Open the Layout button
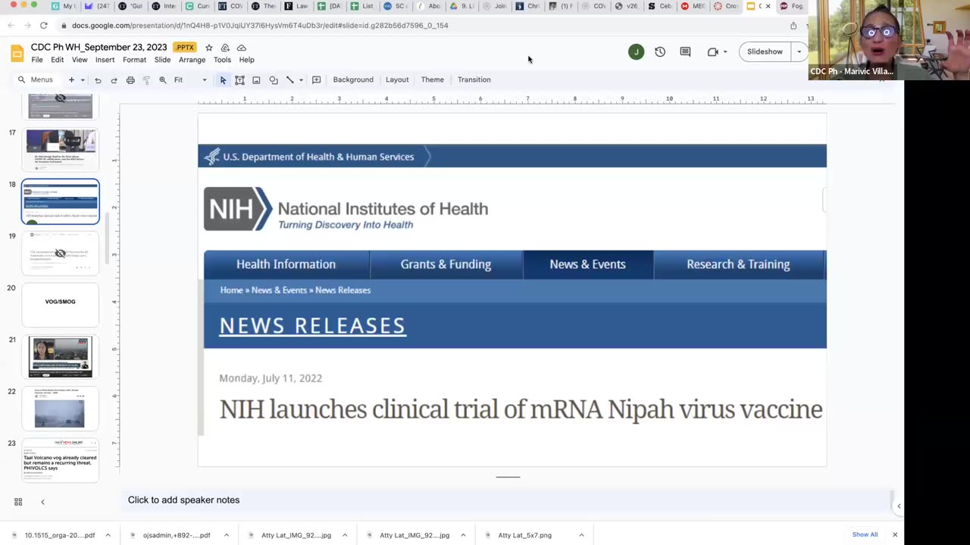This screenshot has width=970, height=545. (x=397, y=79)
